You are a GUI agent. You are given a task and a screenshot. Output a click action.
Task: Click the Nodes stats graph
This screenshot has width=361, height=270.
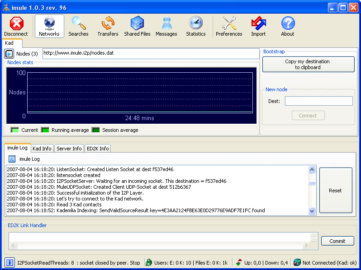click(132, 96)
